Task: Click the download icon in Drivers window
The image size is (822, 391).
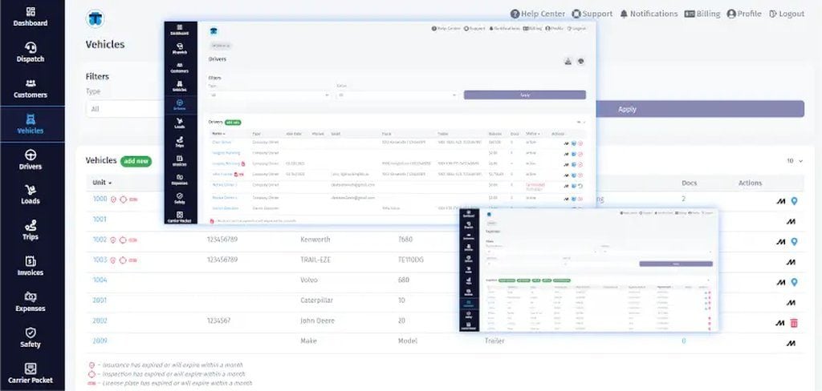Action: click(568, 61)
